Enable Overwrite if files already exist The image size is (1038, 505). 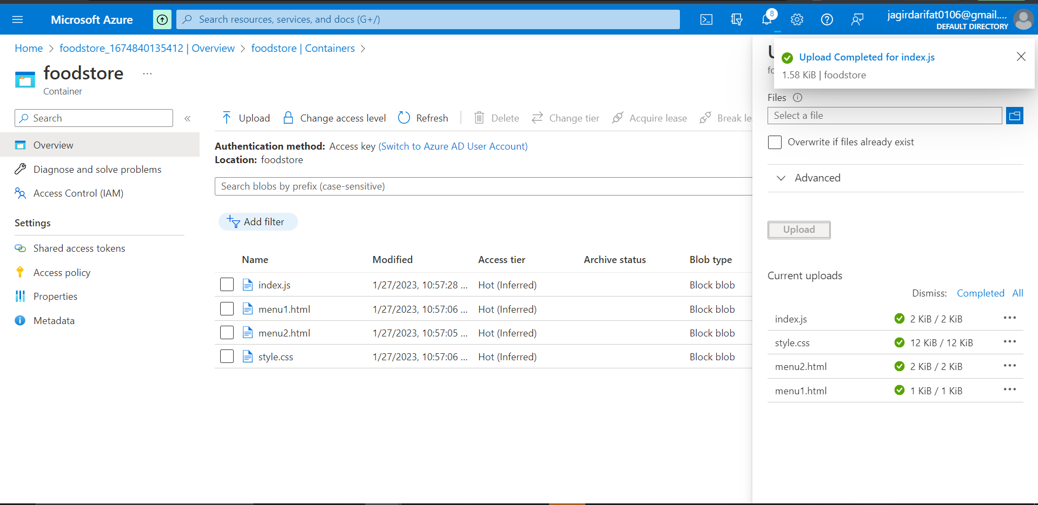775,142
